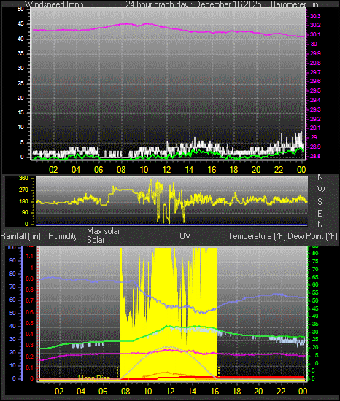Click hour 22 on the windspeed graph time axis

point(279,170)
